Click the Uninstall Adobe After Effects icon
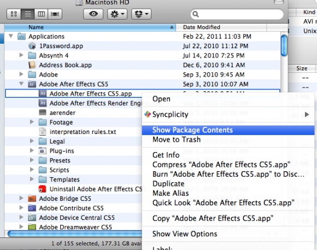317x250 pixels. 43,189
